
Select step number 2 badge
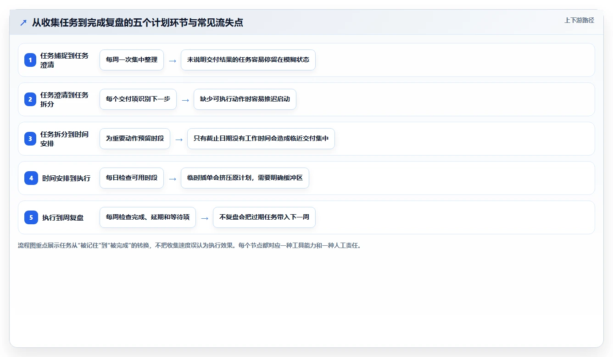[31, 99]
